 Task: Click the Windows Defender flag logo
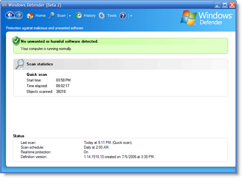click(189, 18)
